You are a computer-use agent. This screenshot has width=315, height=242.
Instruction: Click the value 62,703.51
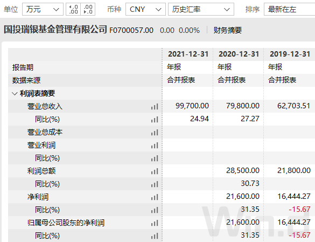point(294,106)
